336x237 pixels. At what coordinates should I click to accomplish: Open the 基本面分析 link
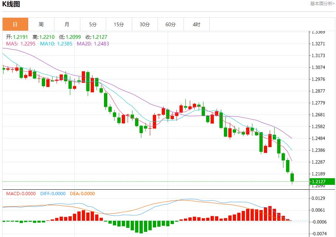(322, 3)
